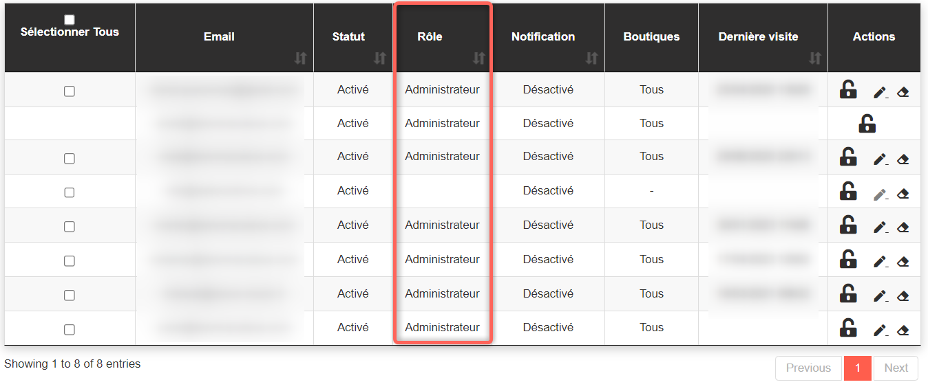Select page 1 in the pagination

pyautogui.click(x=858, y=368)
